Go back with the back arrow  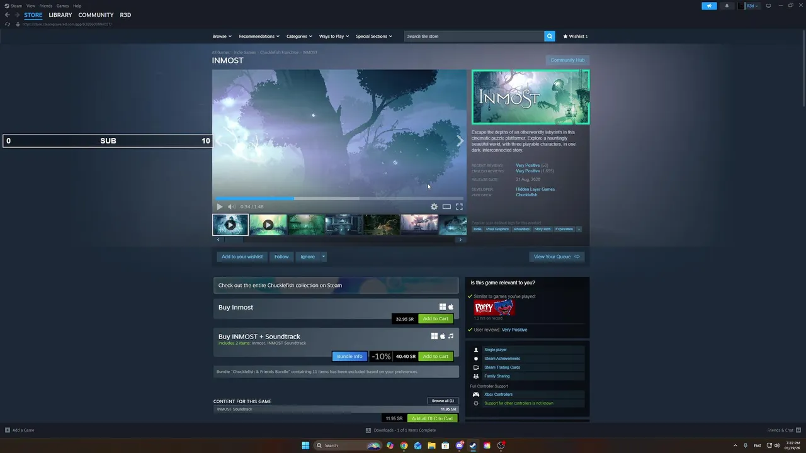pyautogui.click(x=8, y=15)
